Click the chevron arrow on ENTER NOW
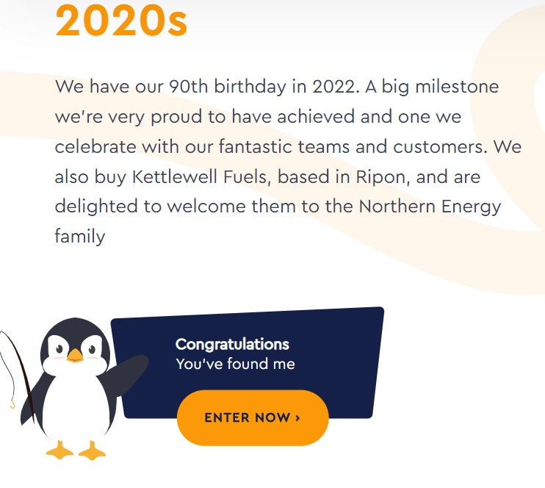 297,417
